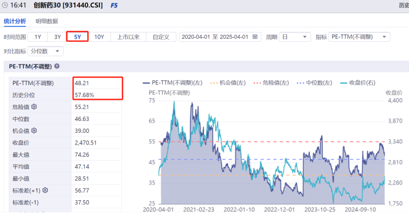Click the 2021-02-23 x-axis date label
The image size is (409, 213).
pos(199,210)
